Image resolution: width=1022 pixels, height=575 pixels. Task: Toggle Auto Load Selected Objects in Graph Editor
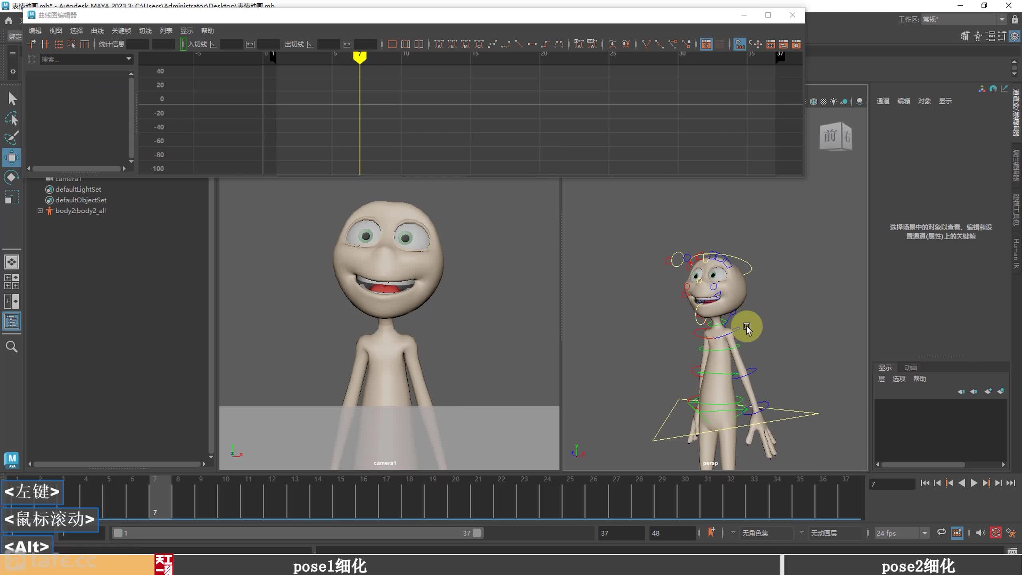coord(706,44)
